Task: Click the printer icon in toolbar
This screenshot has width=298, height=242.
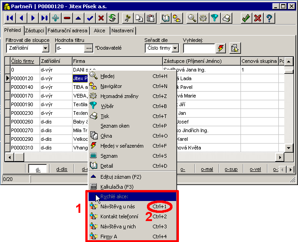Action: click(x=226, y=18)
